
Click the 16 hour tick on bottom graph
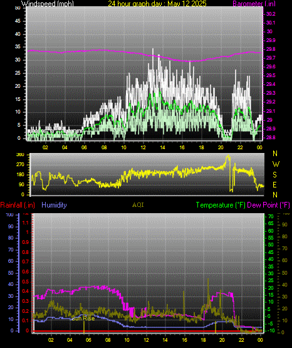pos(184,340)
